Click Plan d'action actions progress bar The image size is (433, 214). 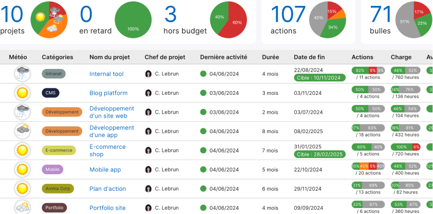tap(368, 185)
